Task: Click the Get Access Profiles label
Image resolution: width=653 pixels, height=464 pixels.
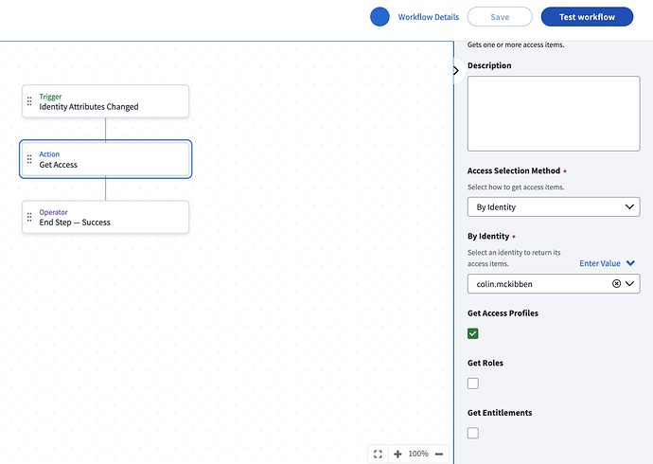Action: 503,313
